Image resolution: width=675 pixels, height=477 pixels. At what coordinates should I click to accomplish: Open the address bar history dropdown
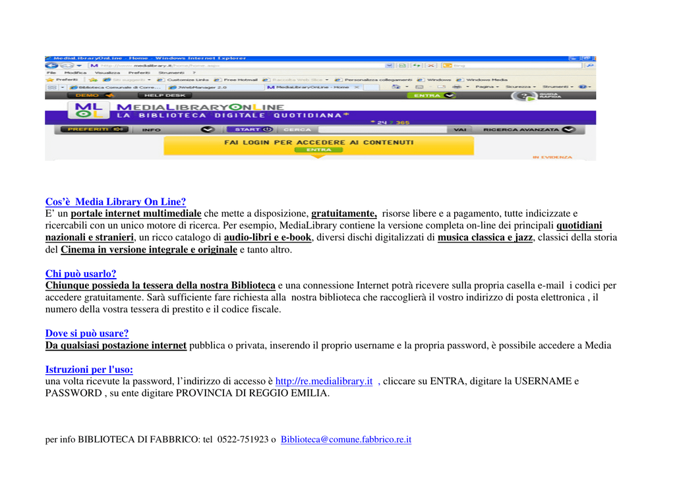[x=389, y=65]
